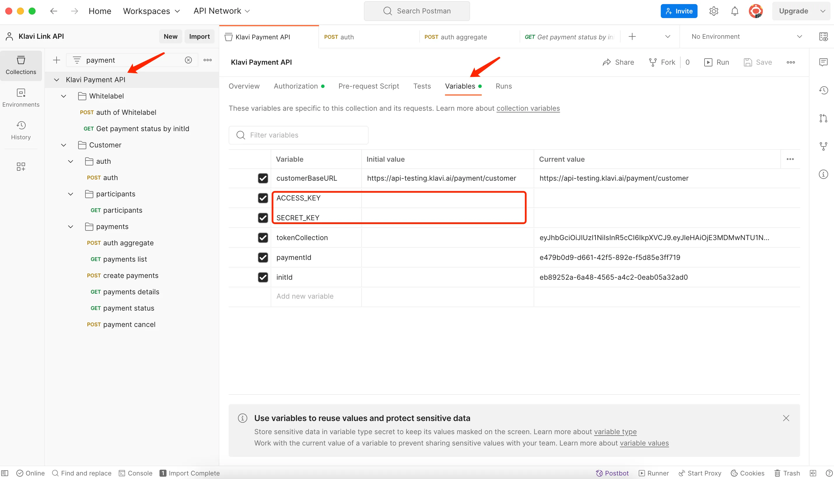This screenshot has height=479, width=834.
Task: Collapse the Klavi Payment API collection
Action: [57, 80]
